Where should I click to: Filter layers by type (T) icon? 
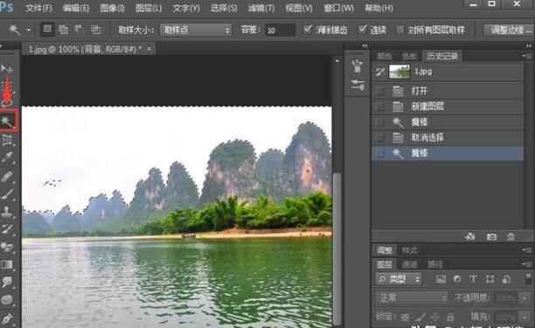[473, 279]
